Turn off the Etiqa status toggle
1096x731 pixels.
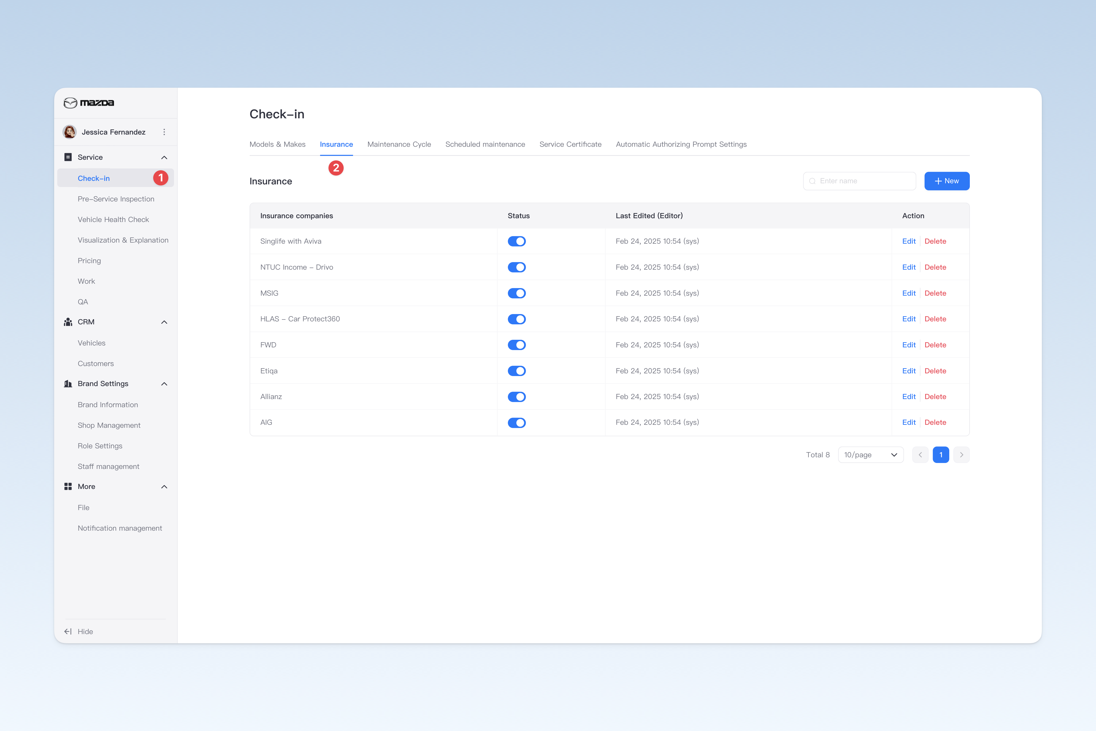click(x=517, y=371)
